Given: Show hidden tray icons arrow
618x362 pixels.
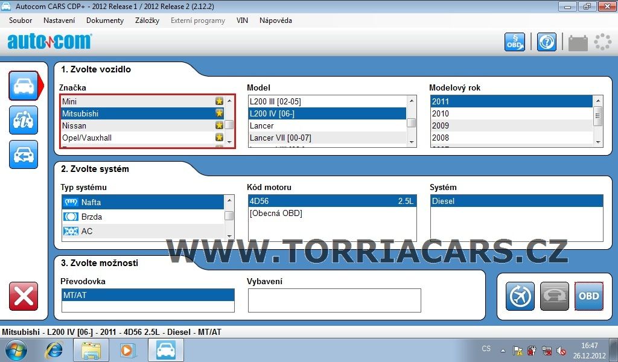Looking at the screenshot, I should coord(503,351).
